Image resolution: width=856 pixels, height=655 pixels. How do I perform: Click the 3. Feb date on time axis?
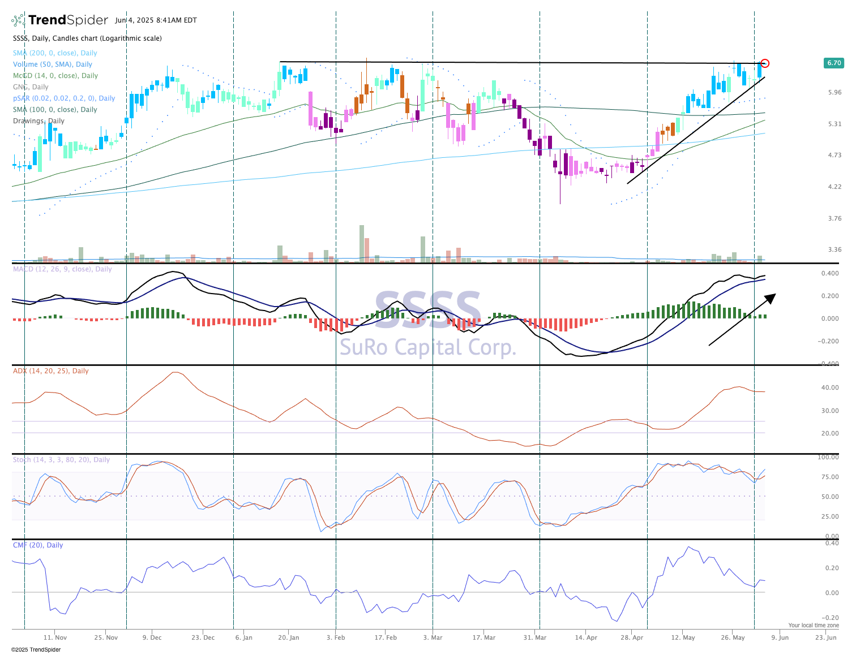(x=336, y=637)
